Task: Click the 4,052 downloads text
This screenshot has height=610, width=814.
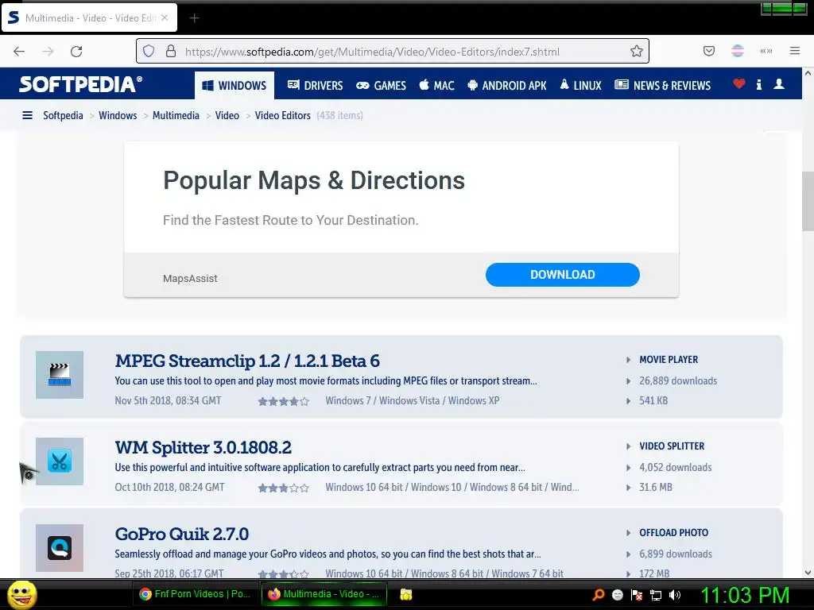Action: coord(676,467)
